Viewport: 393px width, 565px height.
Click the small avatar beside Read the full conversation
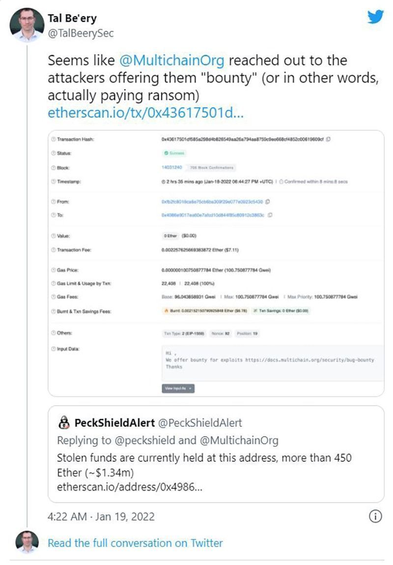[x=27, y=542]
